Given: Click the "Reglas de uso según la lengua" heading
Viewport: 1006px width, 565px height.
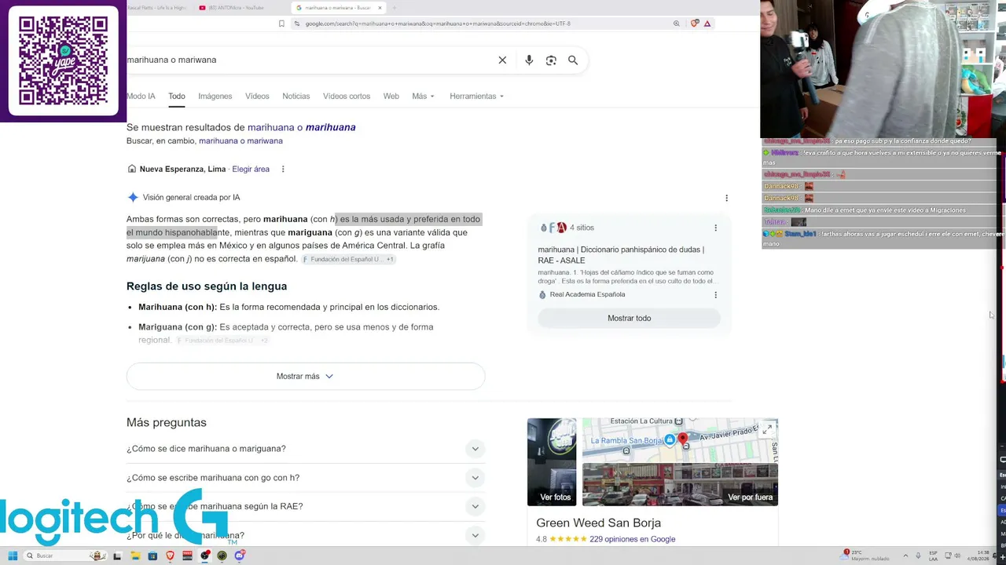Looking at the screenshot, I should pyautogui.click(x=207, y=286).
